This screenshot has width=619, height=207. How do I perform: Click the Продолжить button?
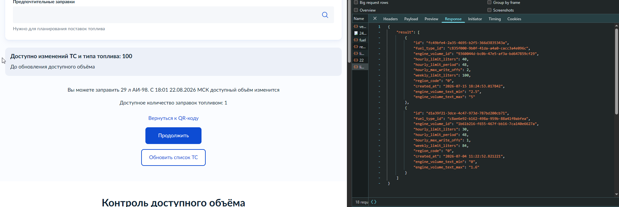click(x=173, y=136)
